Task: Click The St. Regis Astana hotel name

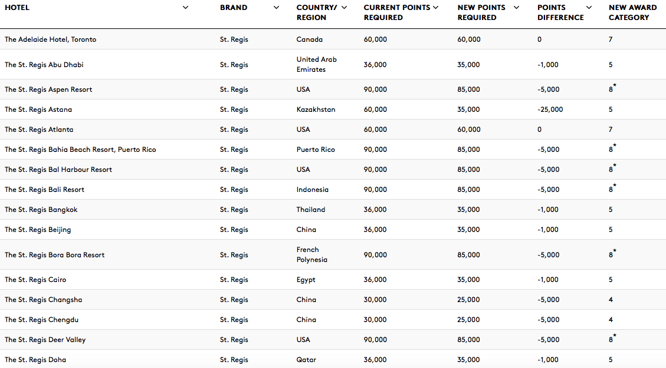Action: 38,110
